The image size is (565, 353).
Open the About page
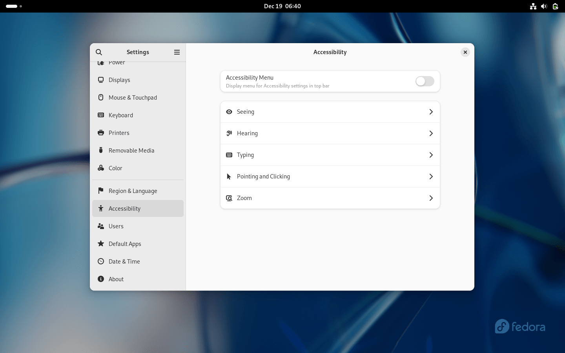point(116,279)
